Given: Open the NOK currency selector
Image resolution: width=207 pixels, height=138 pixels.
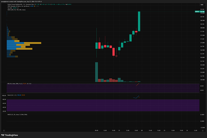Looking at the screenshot, I should coord(202,5).
